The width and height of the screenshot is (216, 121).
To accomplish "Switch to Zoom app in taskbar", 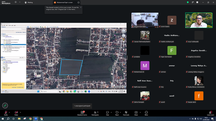I will 36,119.
